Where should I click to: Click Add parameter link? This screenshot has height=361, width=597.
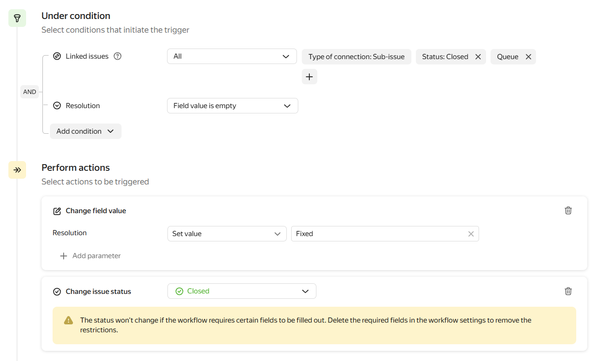point(91,256)
